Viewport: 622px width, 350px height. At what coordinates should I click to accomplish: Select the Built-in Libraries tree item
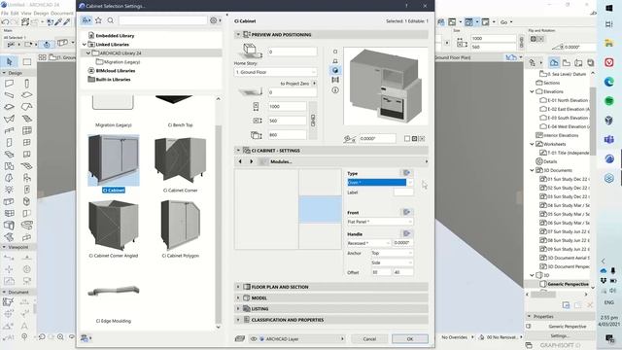coord(113,80)
